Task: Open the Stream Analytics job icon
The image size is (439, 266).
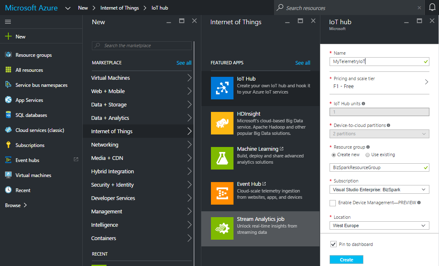Action: (222, 228)
